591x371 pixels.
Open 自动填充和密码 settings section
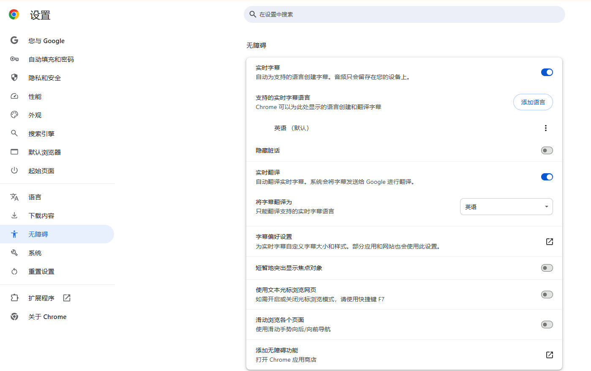(x=57, y=59)
